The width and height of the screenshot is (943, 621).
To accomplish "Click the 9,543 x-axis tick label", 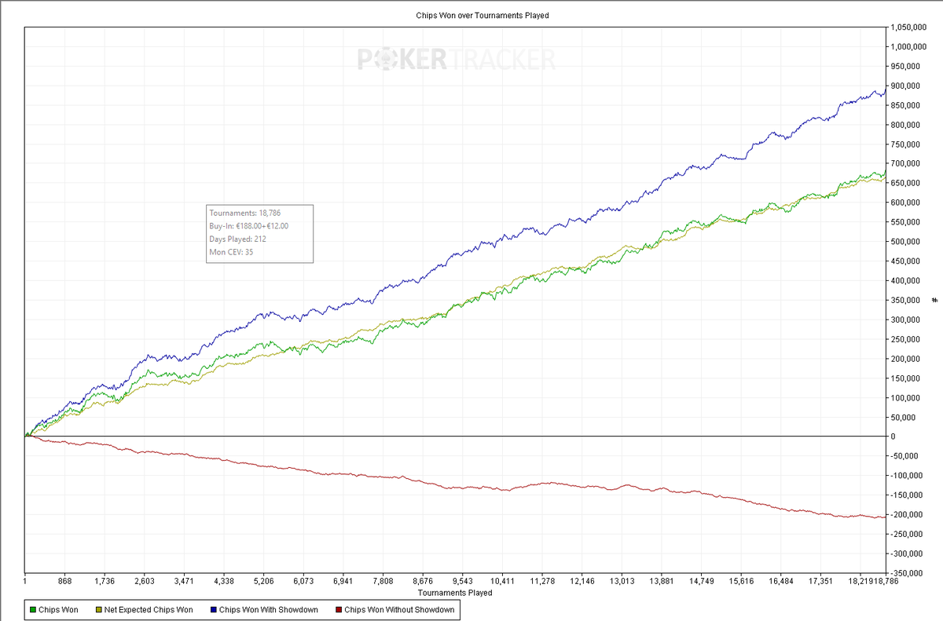I will pyautogui.click(x=463, y=582).
